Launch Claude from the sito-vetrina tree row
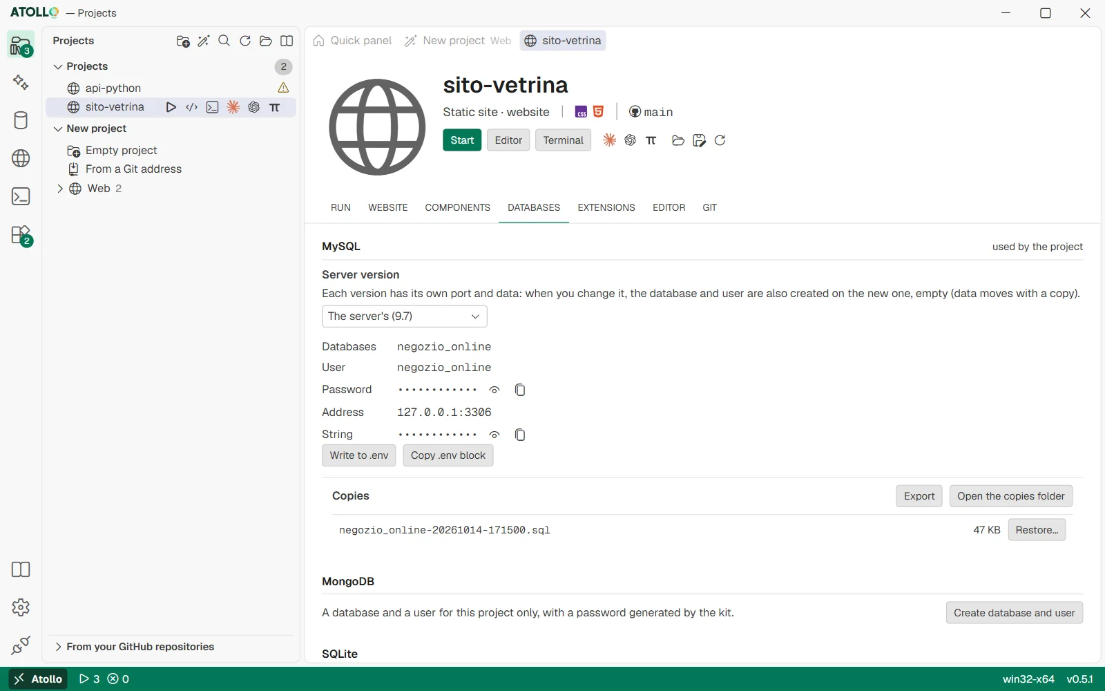 point(233,107)
